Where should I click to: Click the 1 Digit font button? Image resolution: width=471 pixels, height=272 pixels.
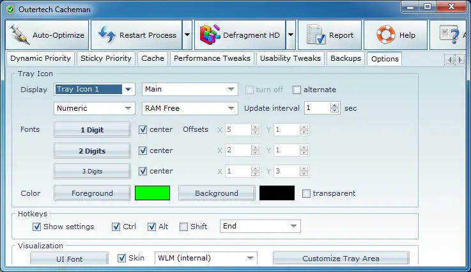point(92,130)
